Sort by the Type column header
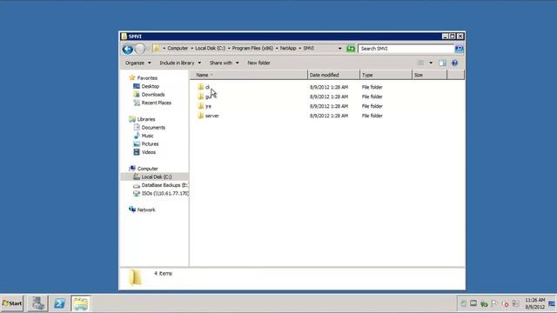557x313 pixels. [x=386, y=75]
